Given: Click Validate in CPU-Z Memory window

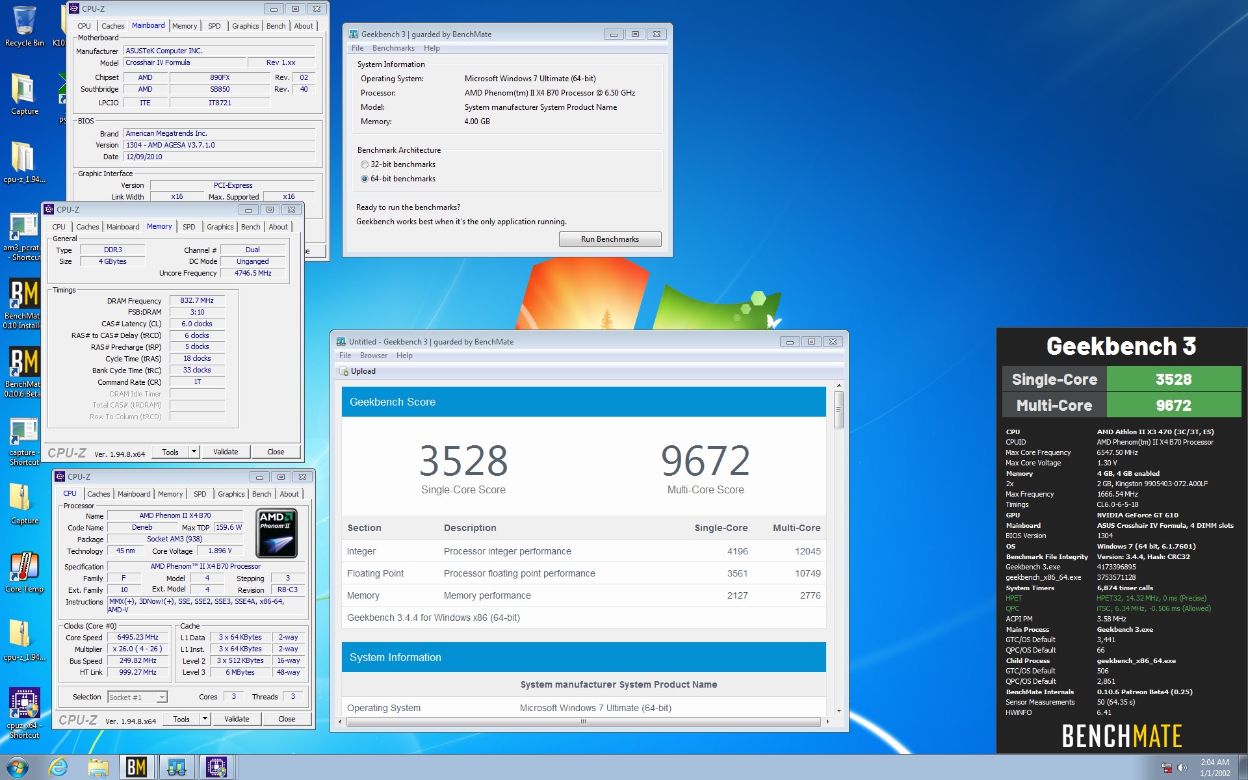Looking at the screenshot, I should tap(226, 452).
